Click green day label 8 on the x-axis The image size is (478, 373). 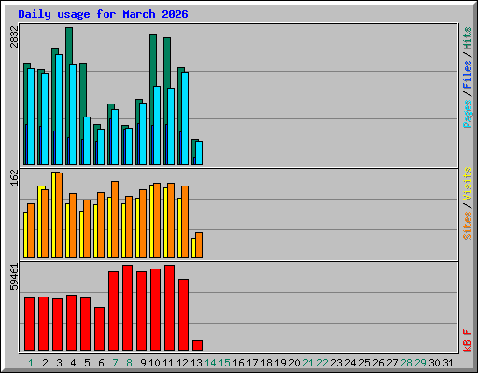coord(129,363)
